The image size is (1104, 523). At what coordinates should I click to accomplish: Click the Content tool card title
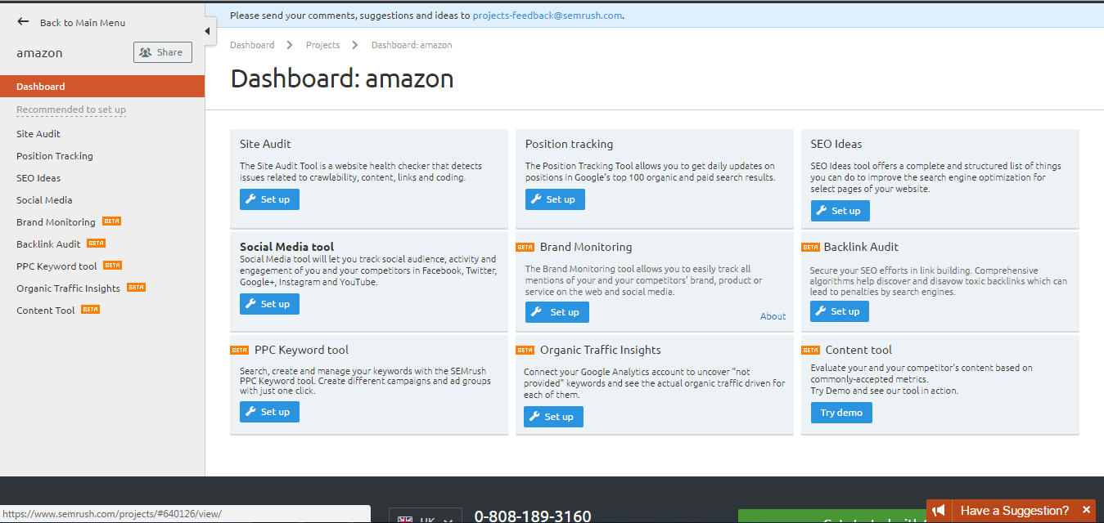point(858,350)
